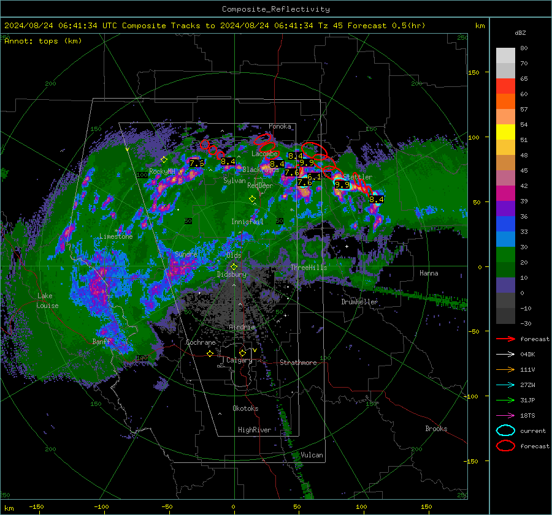Viewport: 552px width, 515px height.
Task: Click the Hanna city label
Action: point(429,273)
